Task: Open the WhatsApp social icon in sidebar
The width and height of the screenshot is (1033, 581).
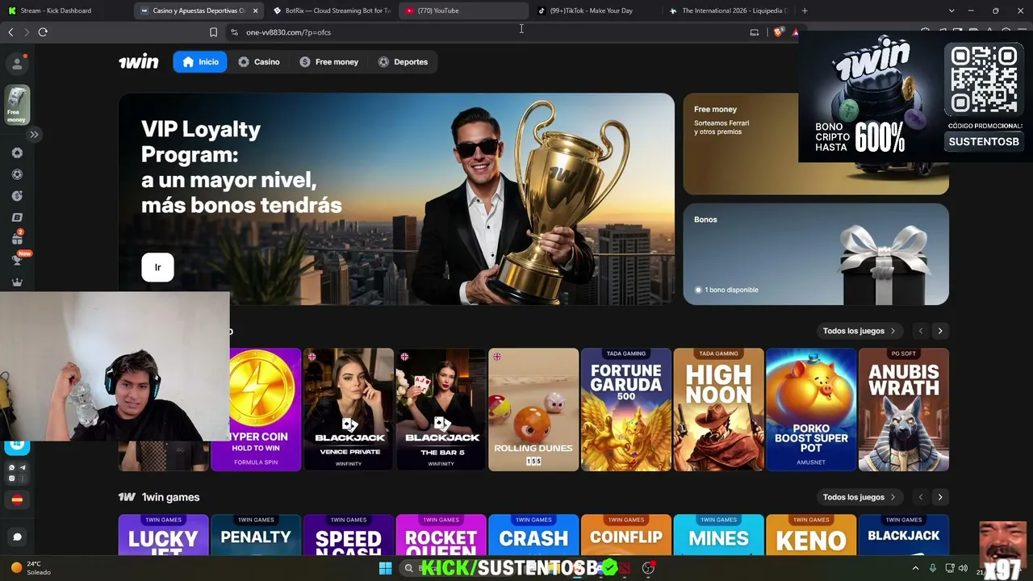Action: pyautogui.click(x=11, y=468)
